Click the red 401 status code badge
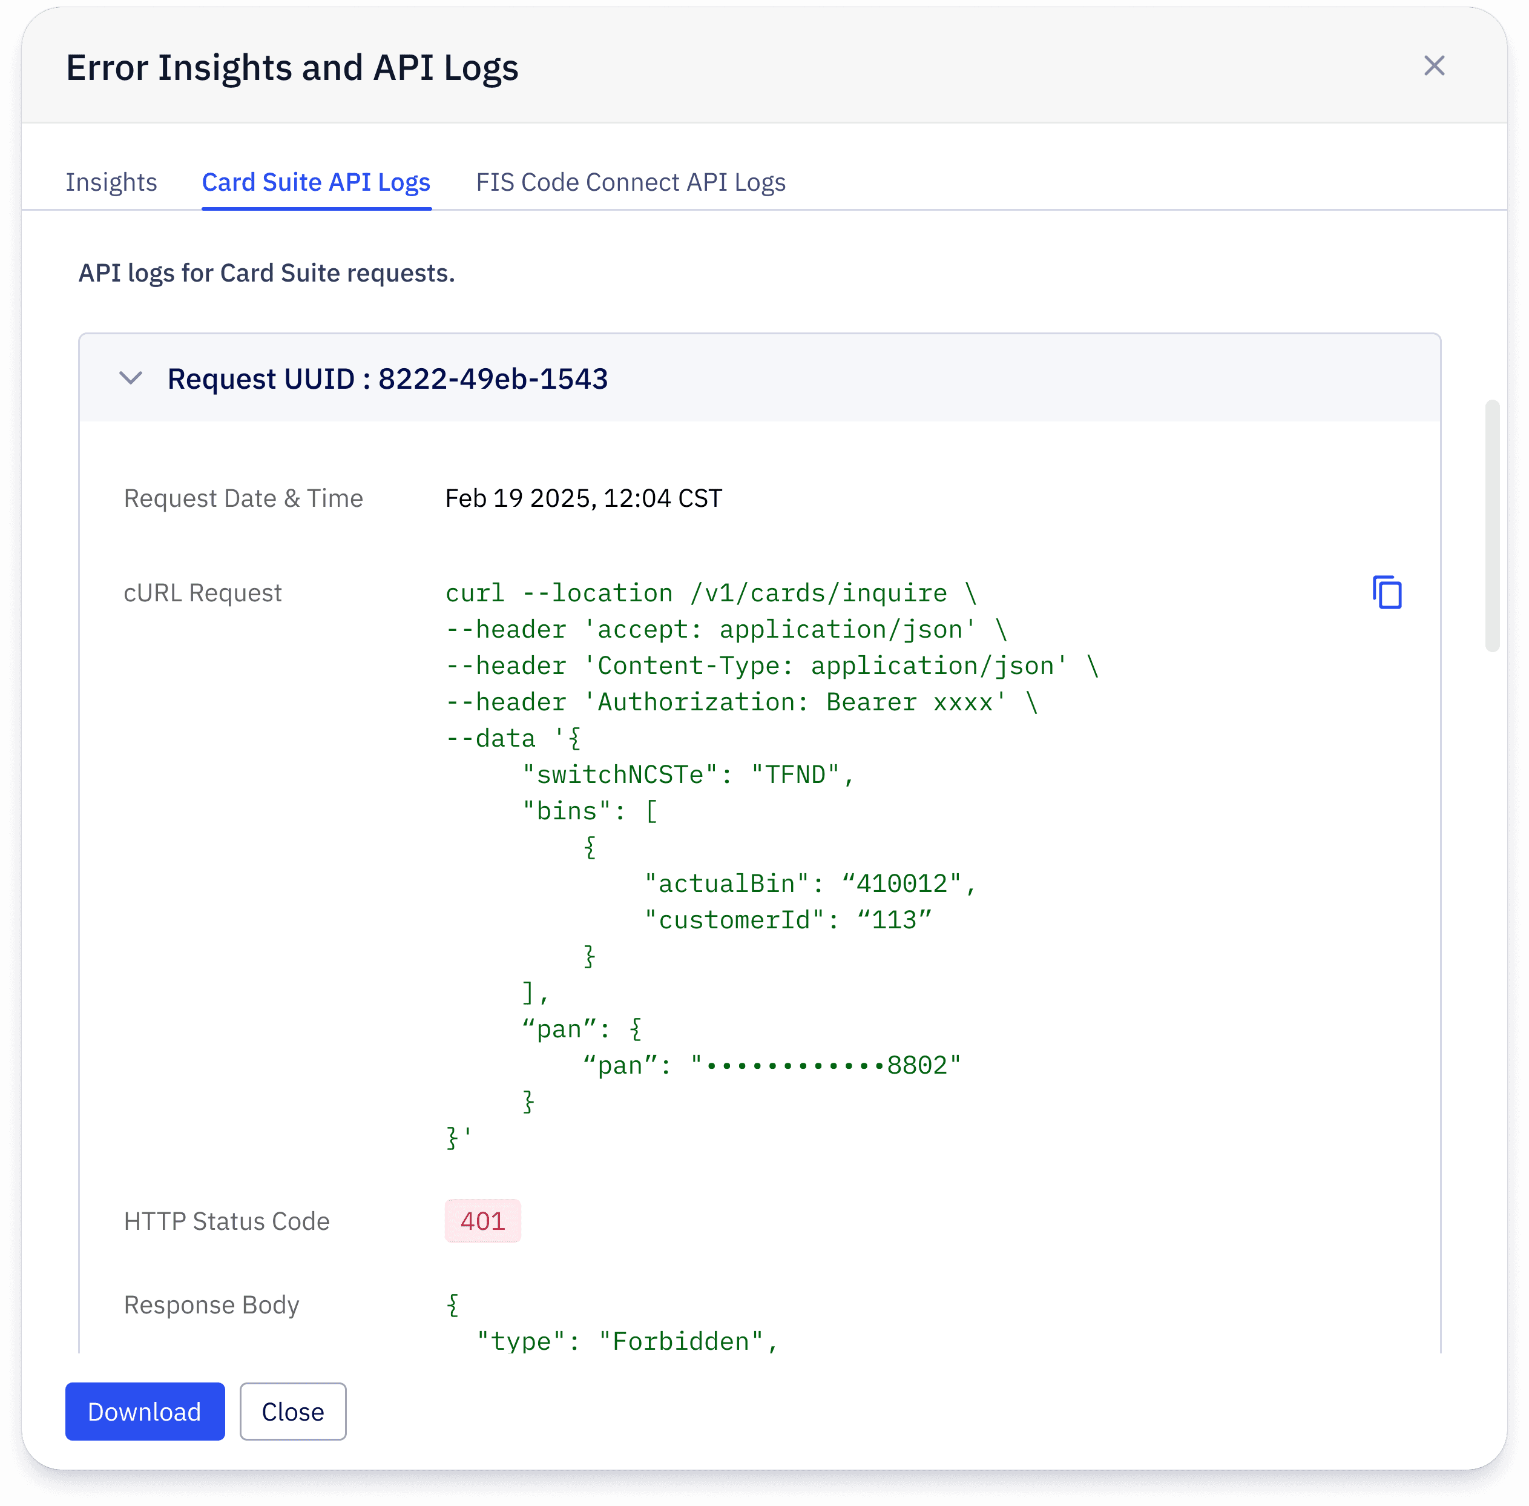Viewport: 1529px width, 1506px height. 482,1220
